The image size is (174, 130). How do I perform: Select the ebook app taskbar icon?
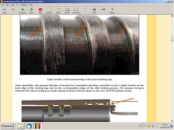38,126
